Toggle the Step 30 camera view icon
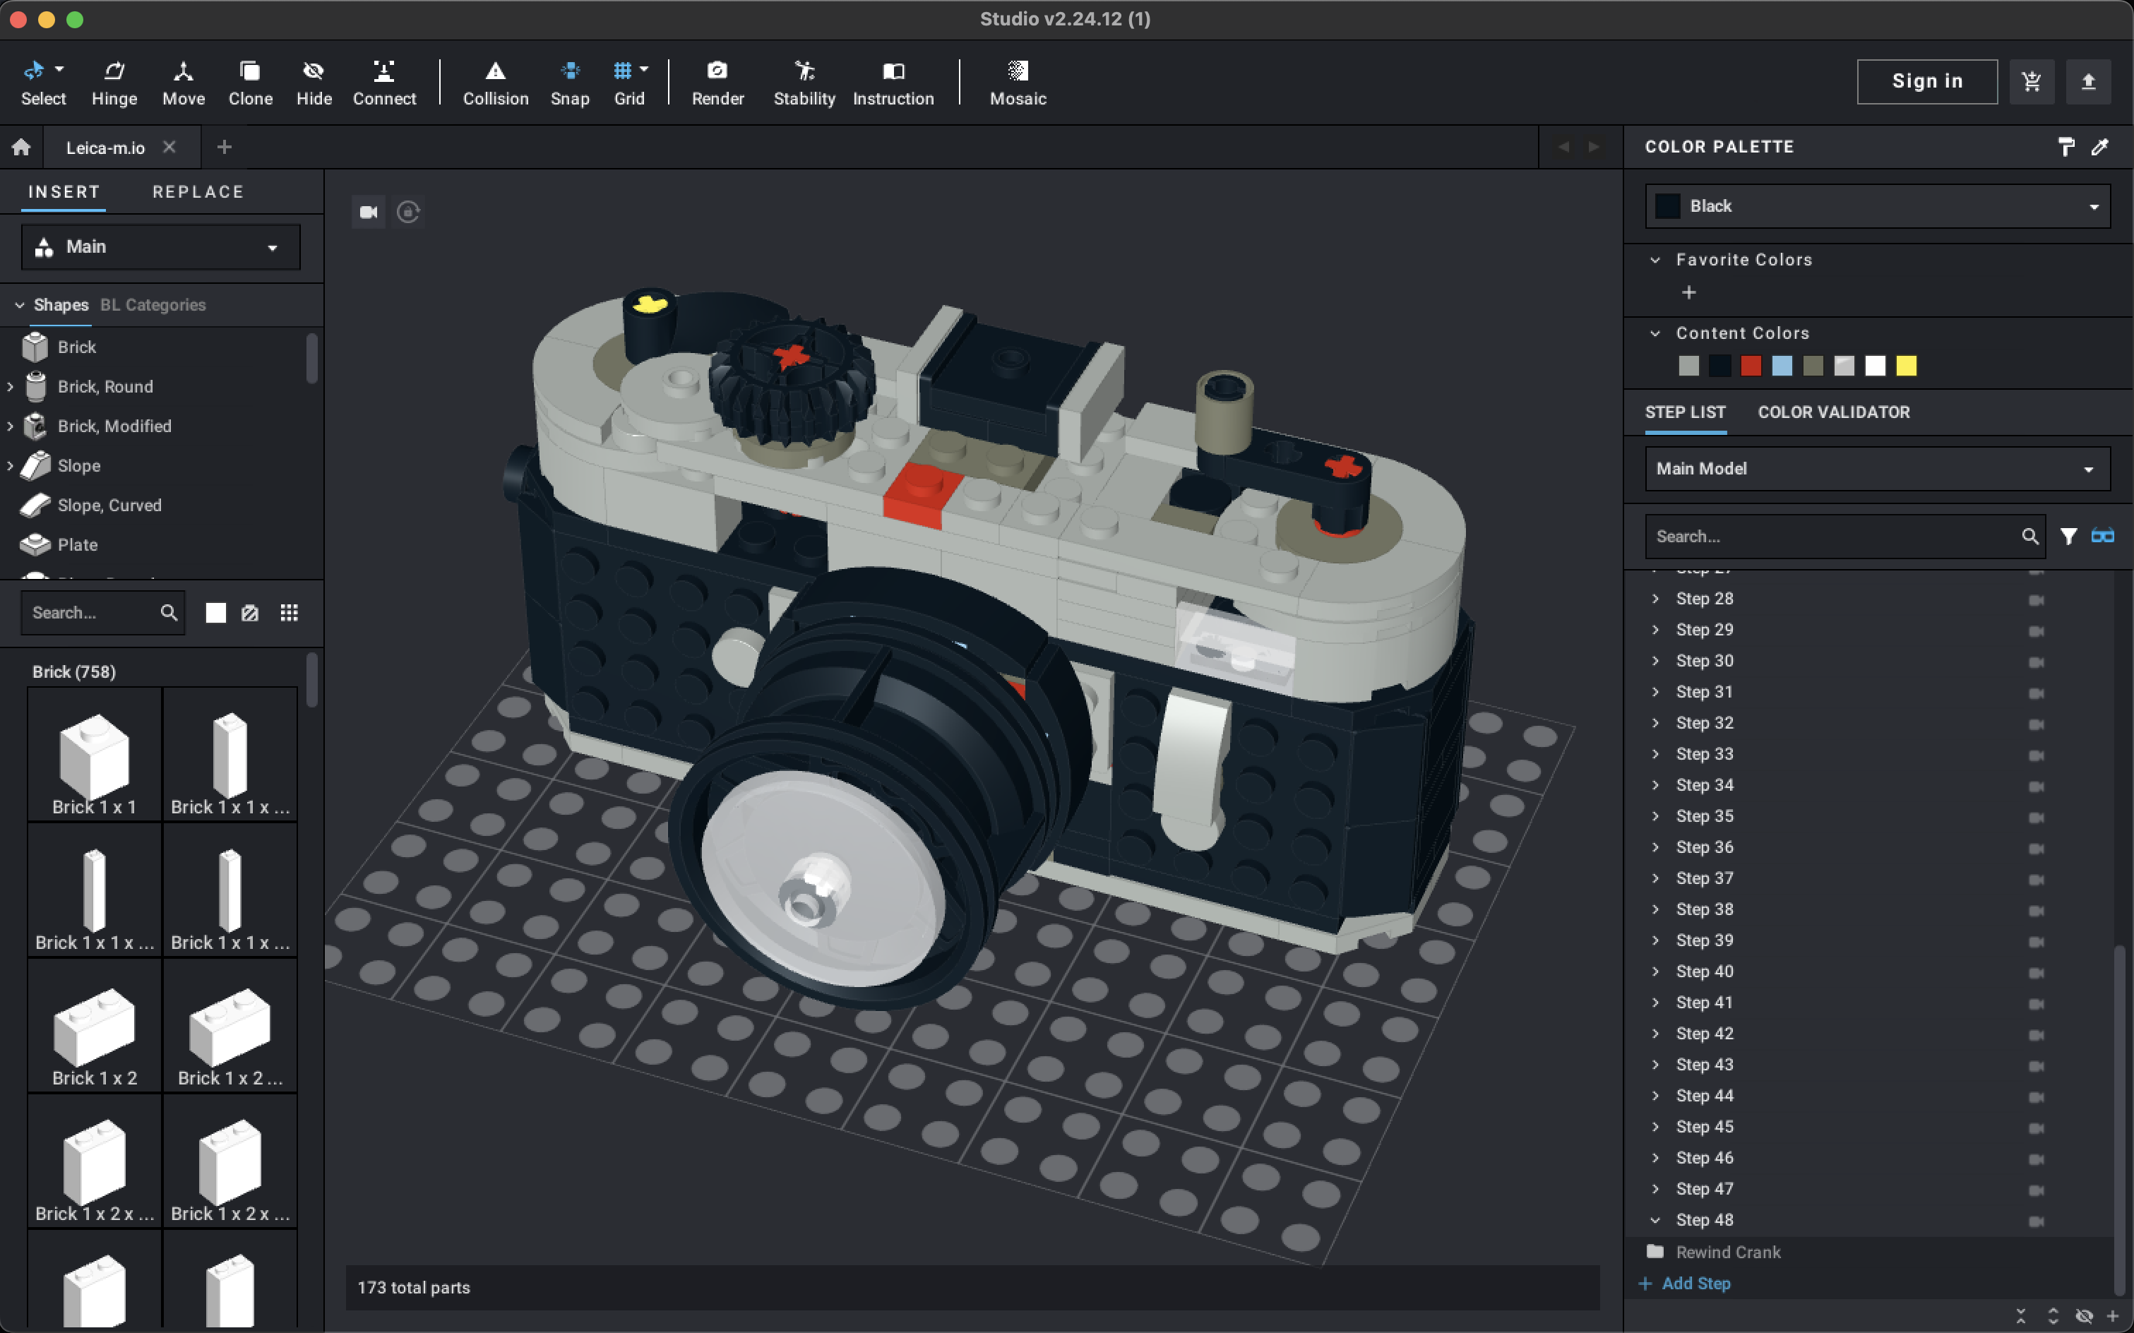2134x1333 pixels. pyautogui.click(x=2036, y=662)
